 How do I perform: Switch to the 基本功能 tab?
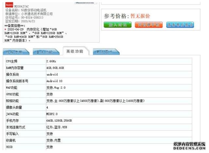coord(46,52)
